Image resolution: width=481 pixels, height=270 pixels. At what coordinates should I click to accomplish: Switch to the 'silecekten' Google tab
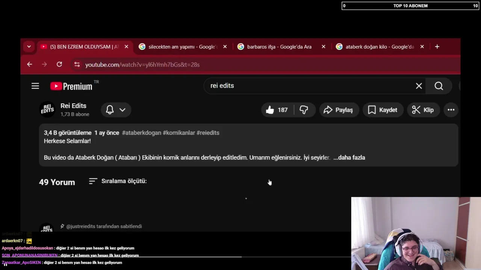click(x=183, y=46)
